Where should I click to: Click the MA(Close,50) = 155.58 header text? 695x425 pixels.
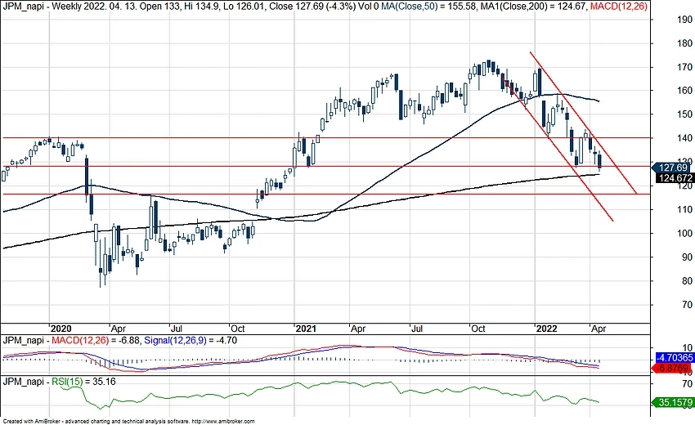click(x=428, y=7)
